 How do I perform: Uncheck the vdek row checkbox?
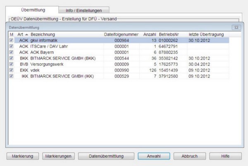pos(11,70)
